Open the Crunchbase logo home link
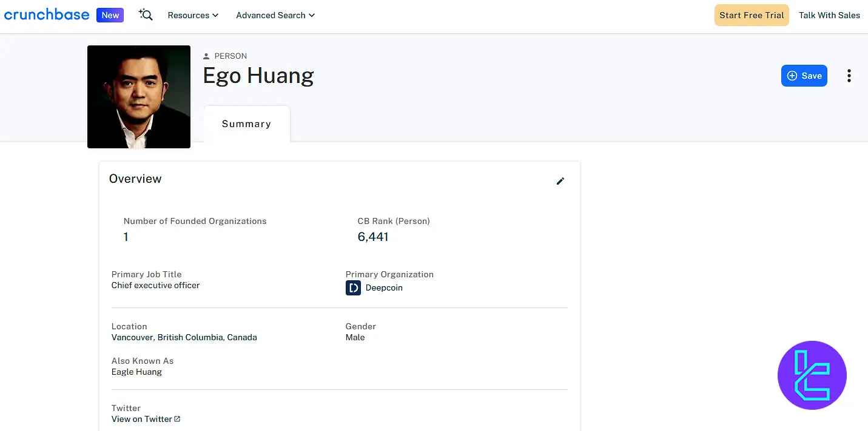The width and height of the screenshot is (868, 431). [x=47, y=15]
